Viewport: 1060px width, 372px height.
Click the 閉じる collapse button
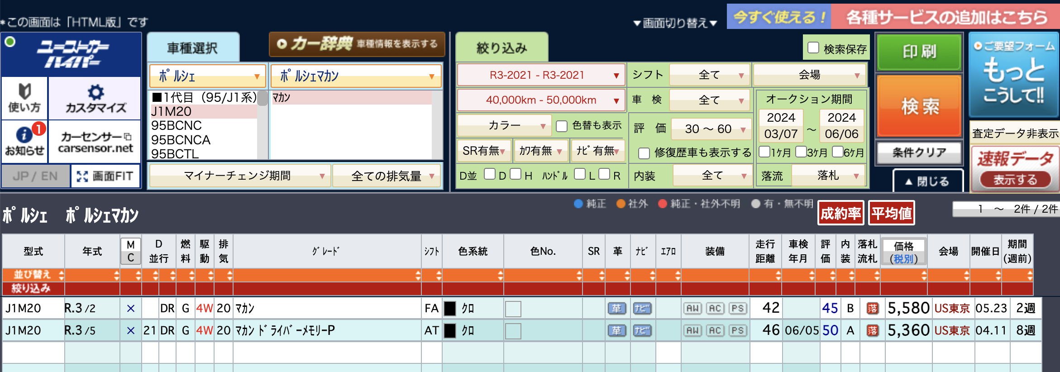[x=927, y=181]
